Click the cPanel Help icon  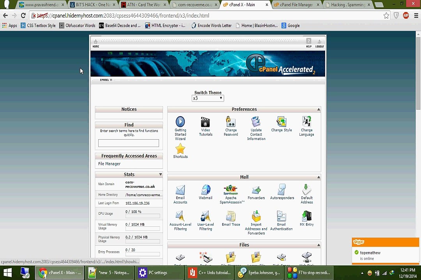click(309, 43)
